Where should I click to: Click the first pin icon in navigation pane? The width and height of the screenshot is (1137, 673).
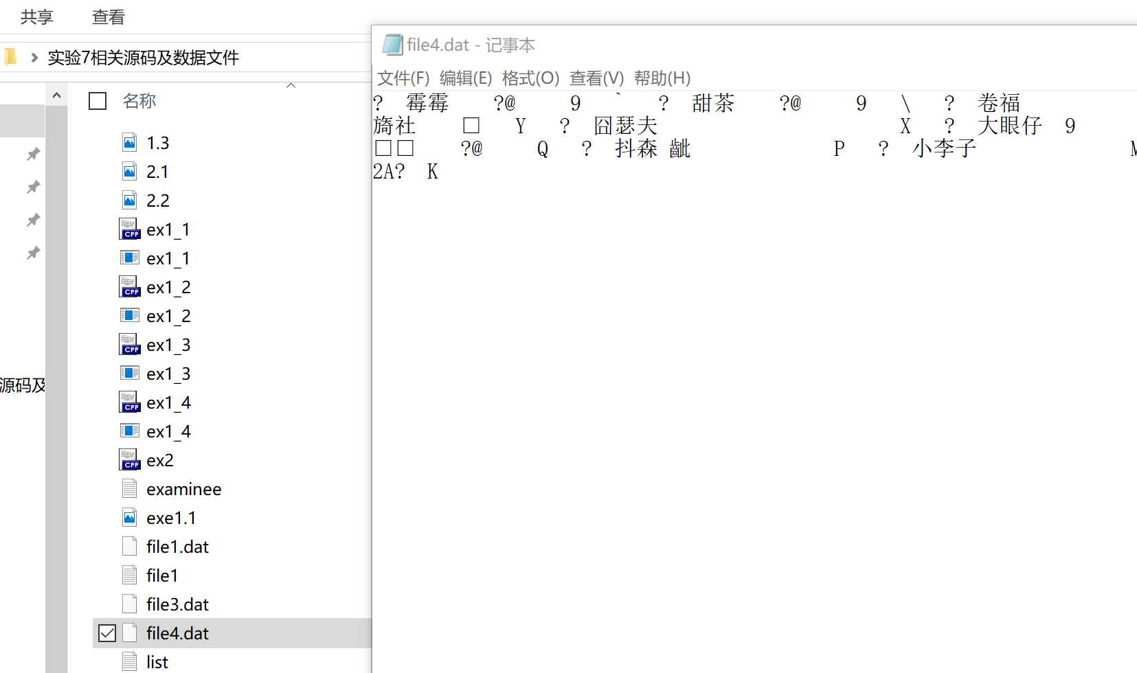click(33, 155)
